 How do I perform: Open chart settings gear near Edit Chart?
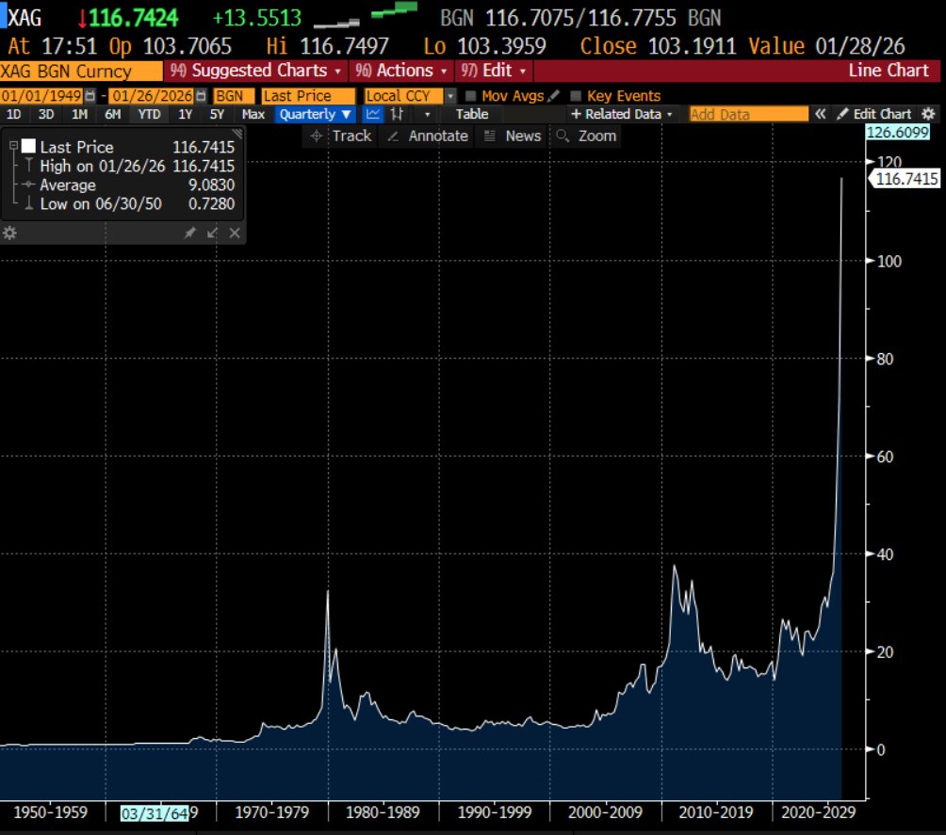click(x=928, y=114)
